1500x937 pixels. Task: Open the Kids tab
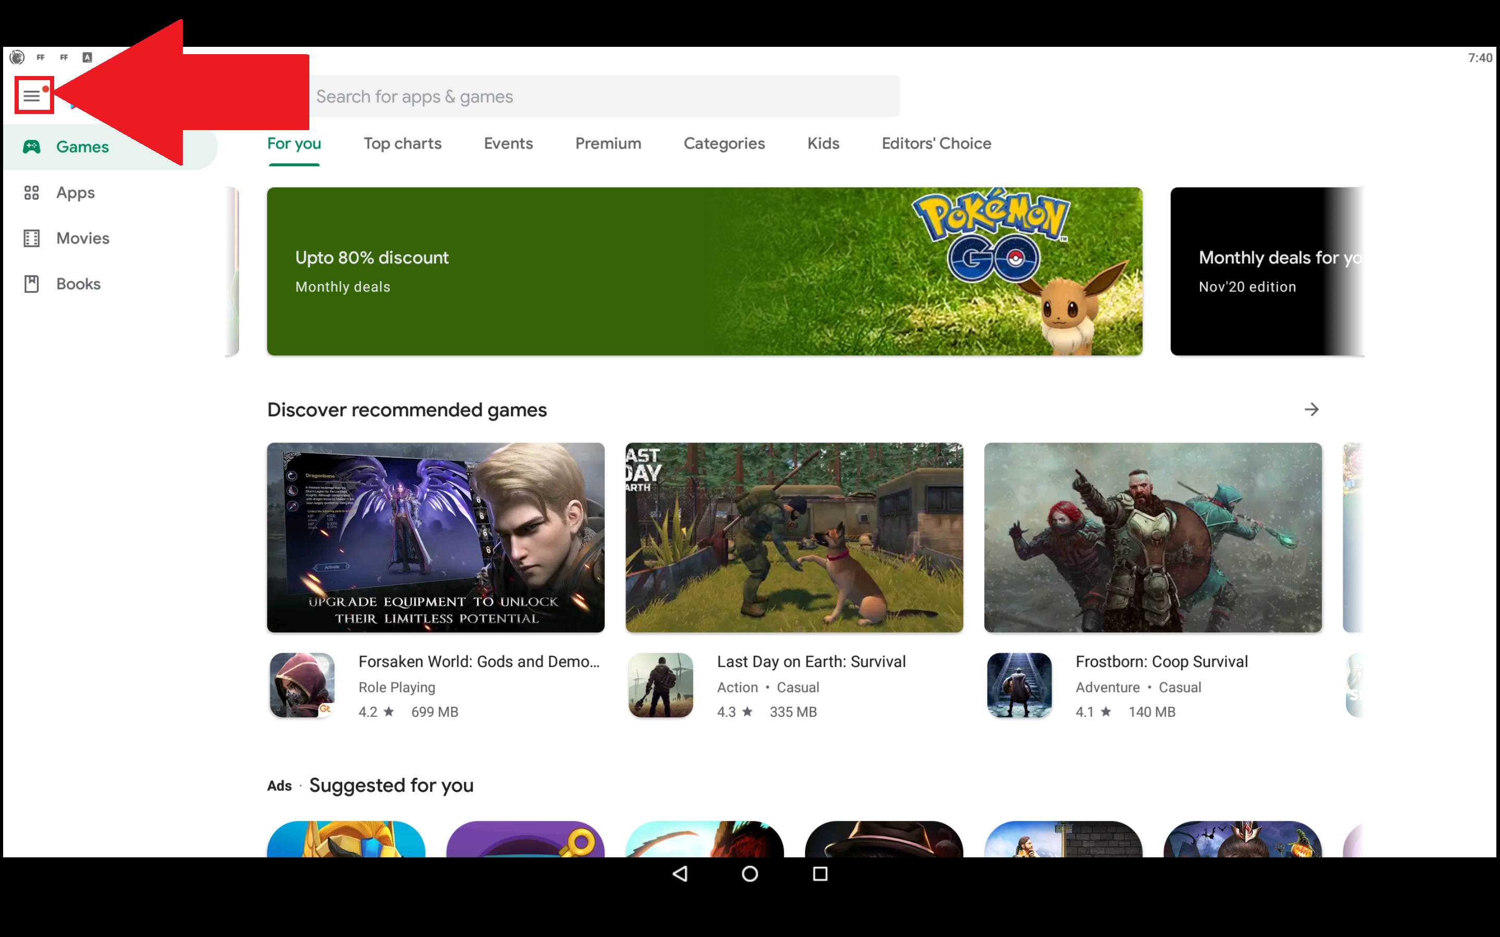tap(823, 144)
